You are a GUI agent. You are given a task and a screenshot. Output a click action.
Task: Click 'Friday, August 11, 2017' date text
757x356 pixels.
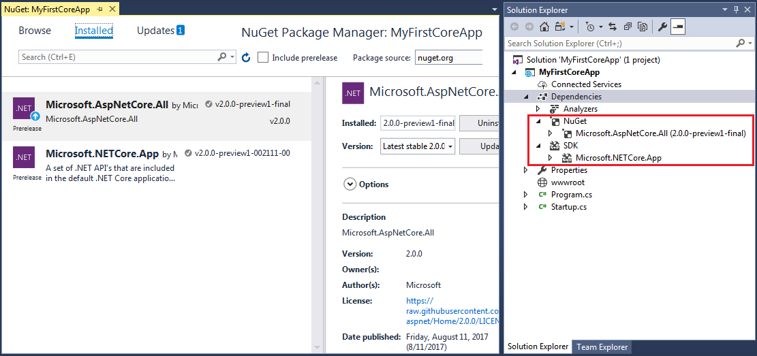447,336
